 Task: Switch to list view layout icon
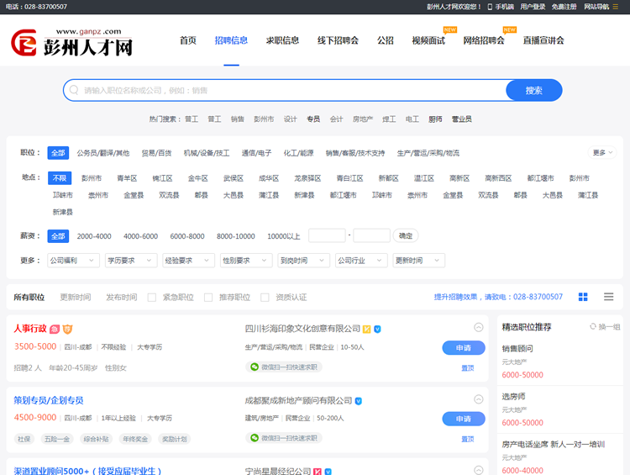[608, 297]
